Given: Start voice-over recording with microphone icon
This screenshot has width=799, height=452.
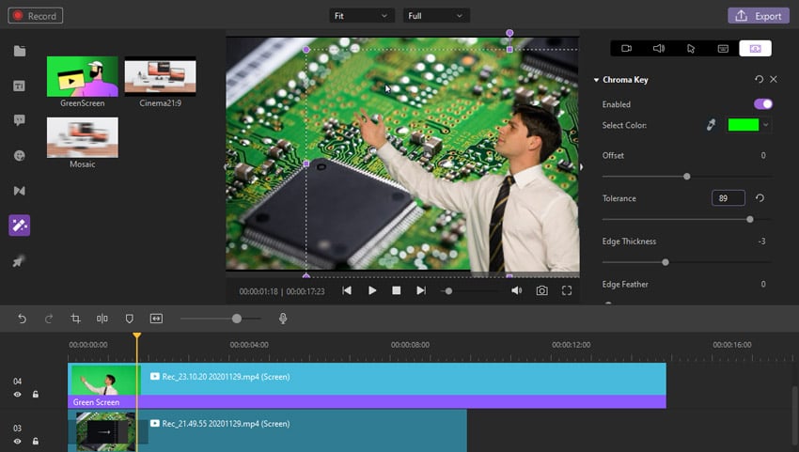Looking at the screenshot, I should 283,319.
